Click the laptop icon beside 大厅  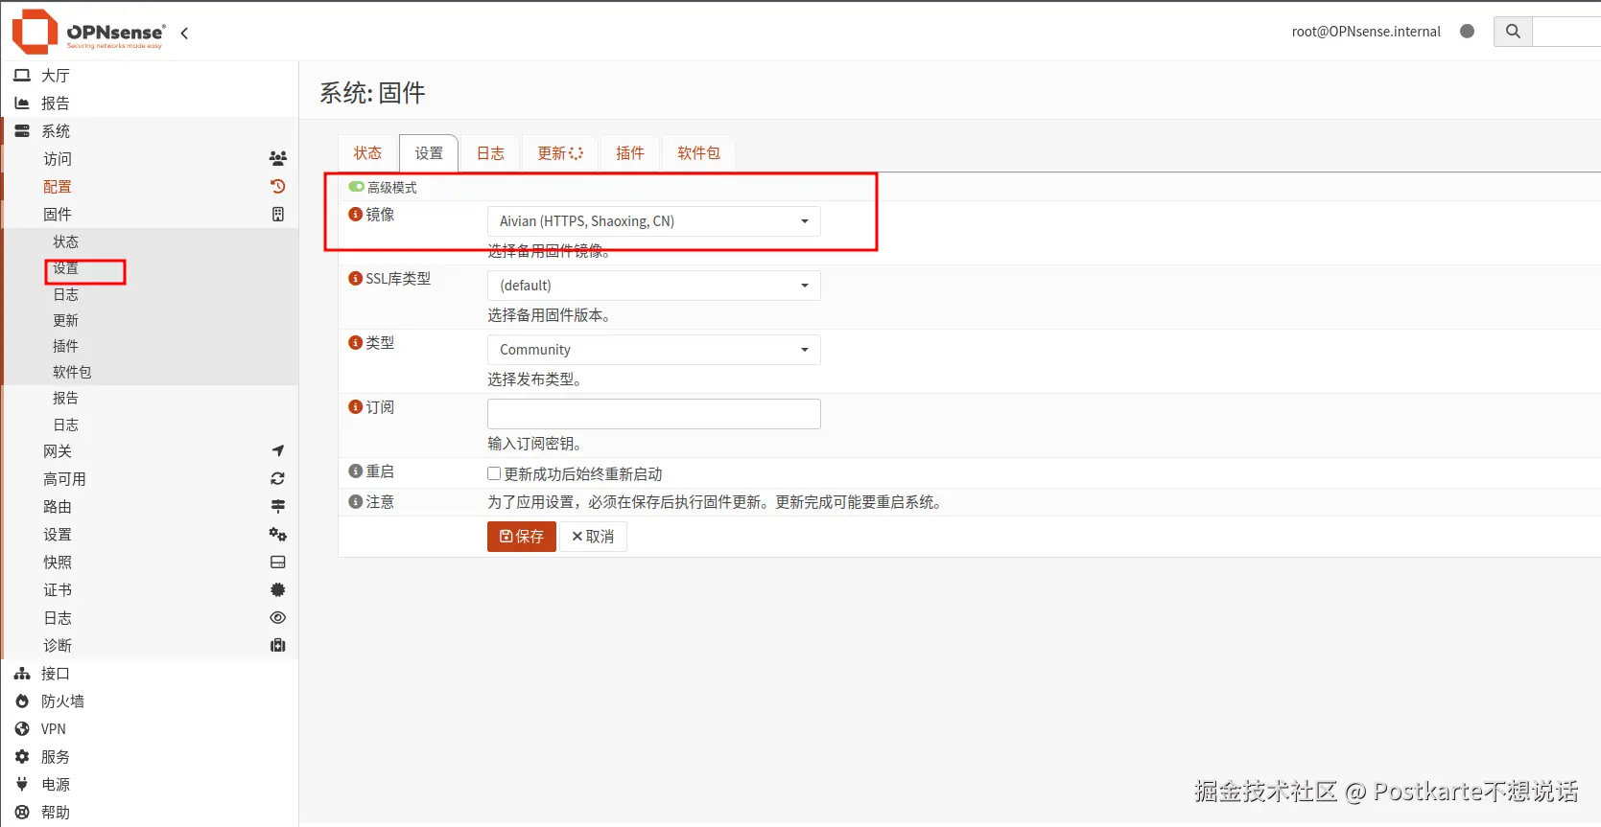[22, 75]
